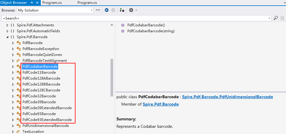Click the search magnifier icon
Image resolution: width=286 pixels, height=134 pixels.
tap(276, 18)
